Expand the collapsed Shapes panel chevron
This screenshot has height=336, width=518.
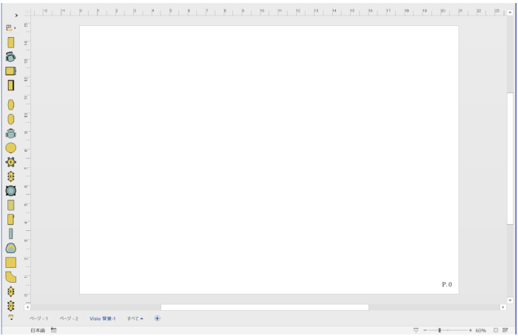[x=16, y=15]
